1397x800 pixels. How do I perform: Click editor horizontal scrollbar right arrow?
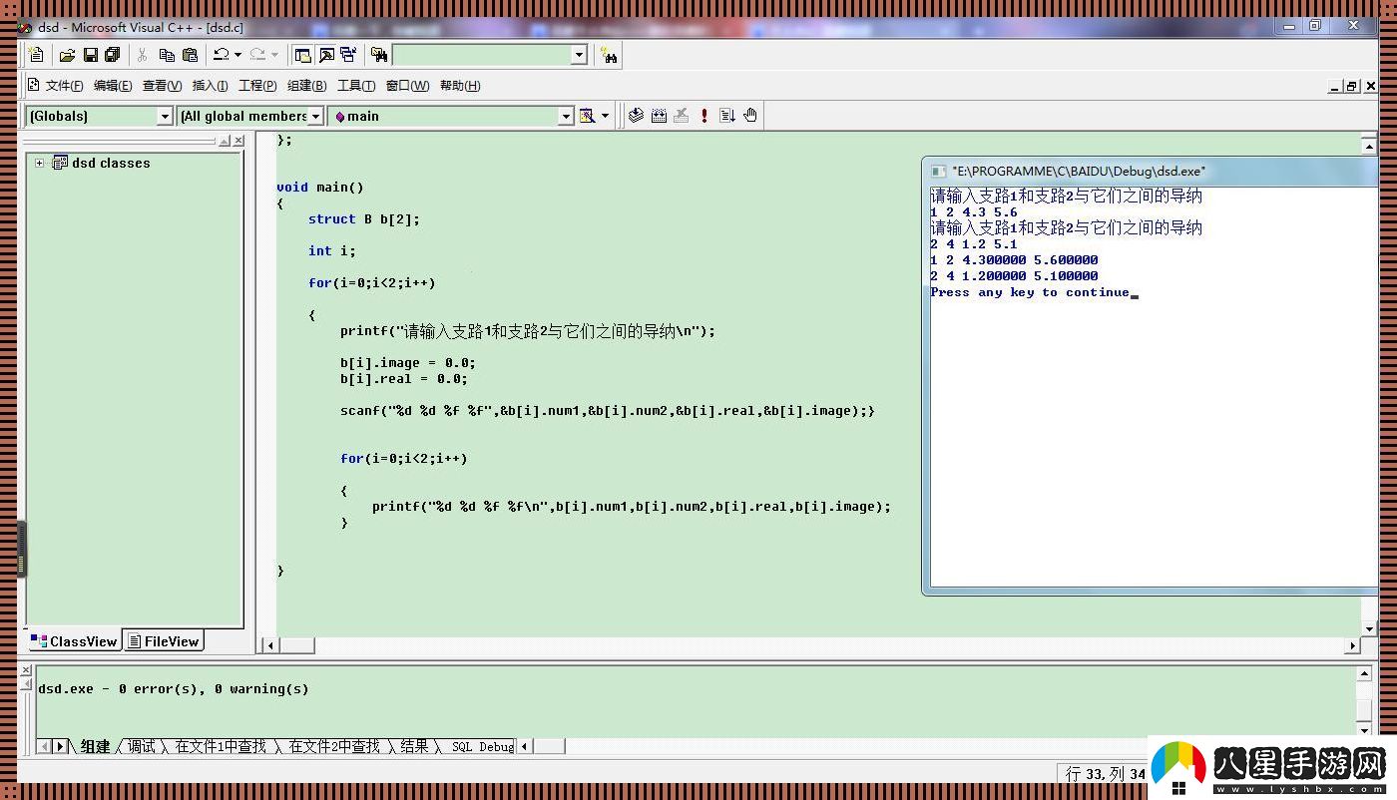[1353, 645]
